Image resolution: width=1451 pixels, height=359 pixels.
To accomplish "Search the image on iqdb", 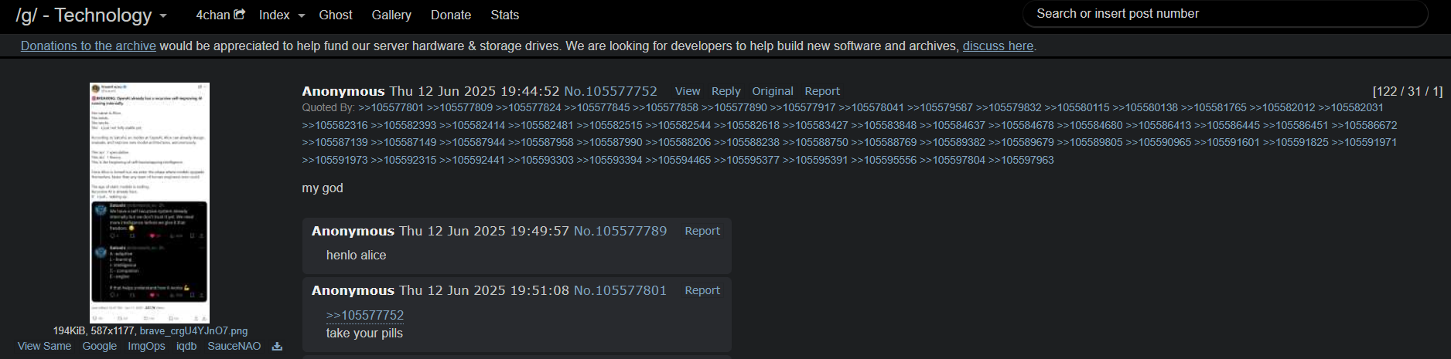I will tap(186, 346).
